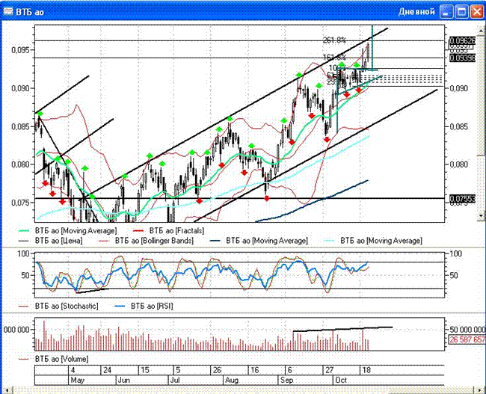486x394 pixels.
Task: Click the May month label on time axis
Action: [x=78, y=380]
